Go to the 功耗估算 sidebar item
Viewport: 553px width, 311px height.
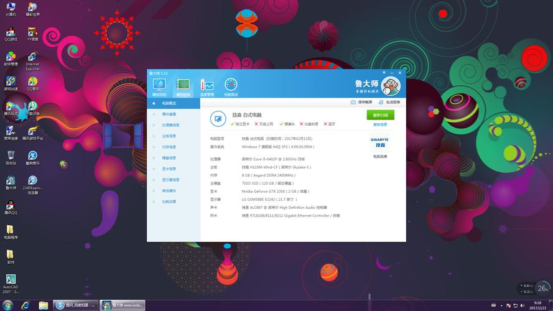(x=169, y=202)
